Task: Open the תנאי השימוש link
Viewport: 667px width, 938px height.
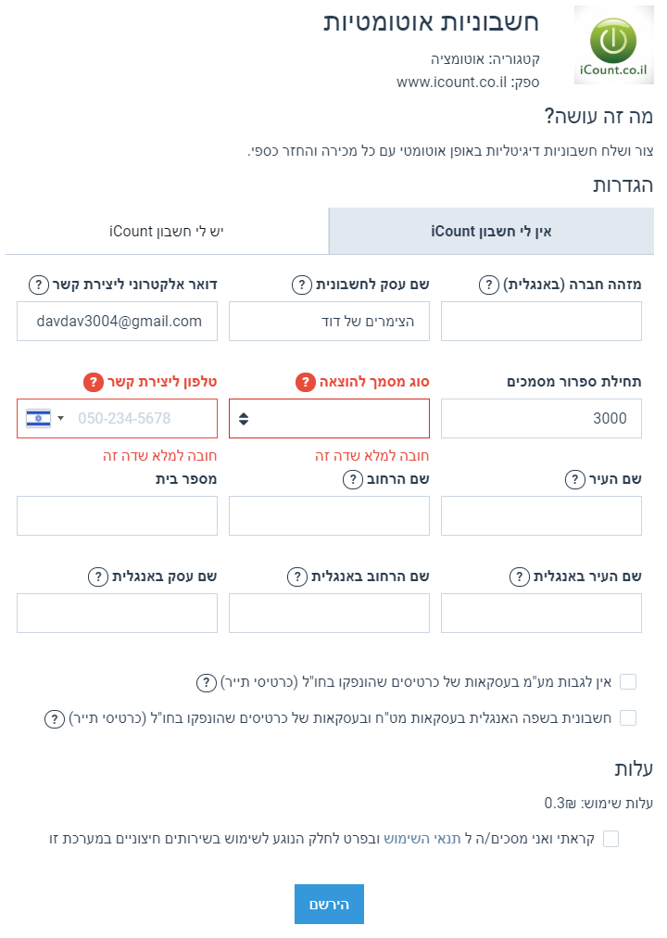Action: [422, 839]
